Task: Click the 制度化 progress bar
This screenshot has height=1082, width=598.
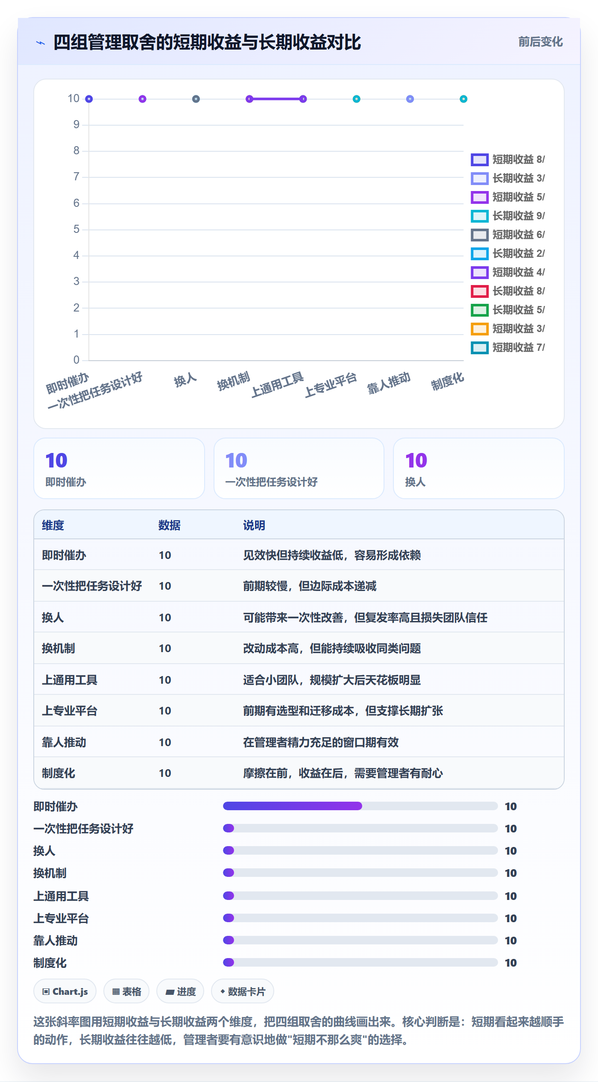Action: [361, 962]
